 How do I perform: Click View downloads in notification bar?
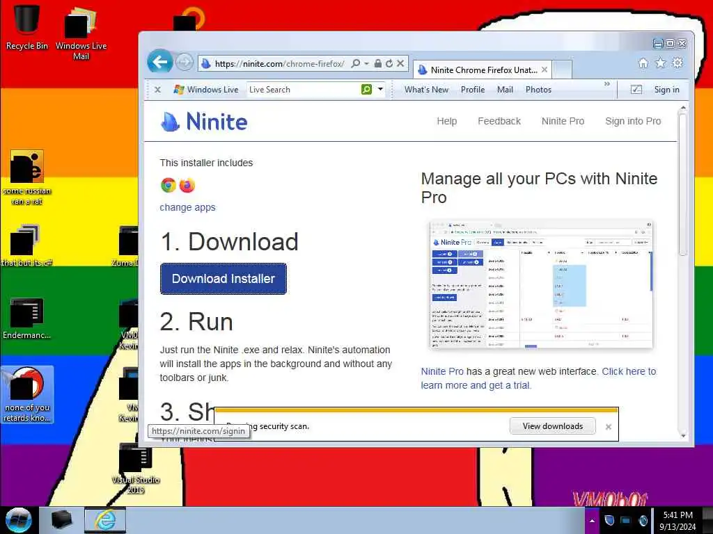552,426
